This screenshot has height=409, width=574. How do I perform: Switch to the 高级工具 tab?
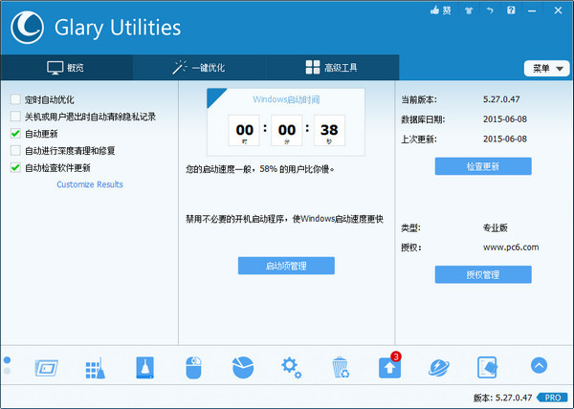coord(332,68)
